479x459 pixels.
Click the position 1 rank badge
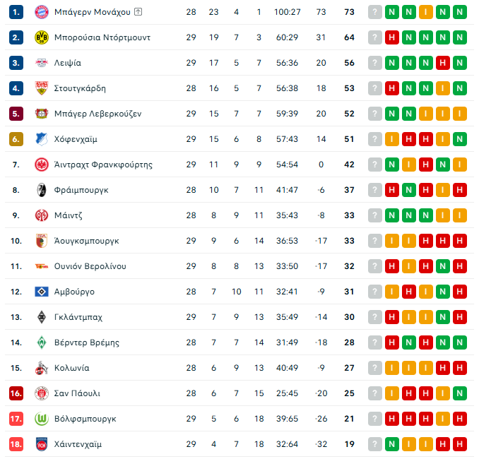click(17, 12)
